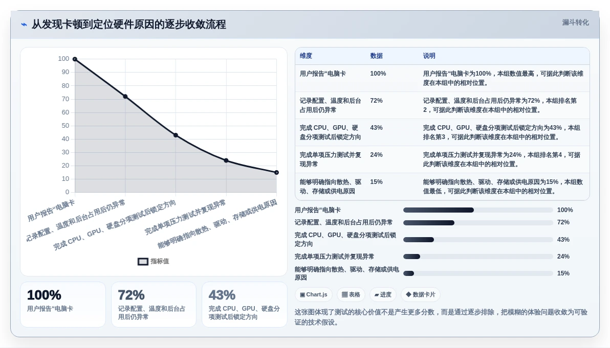Click the 43% progress bar
This screenshot has height=348, width=610.
pyautogui.click(x=478, y=240)
